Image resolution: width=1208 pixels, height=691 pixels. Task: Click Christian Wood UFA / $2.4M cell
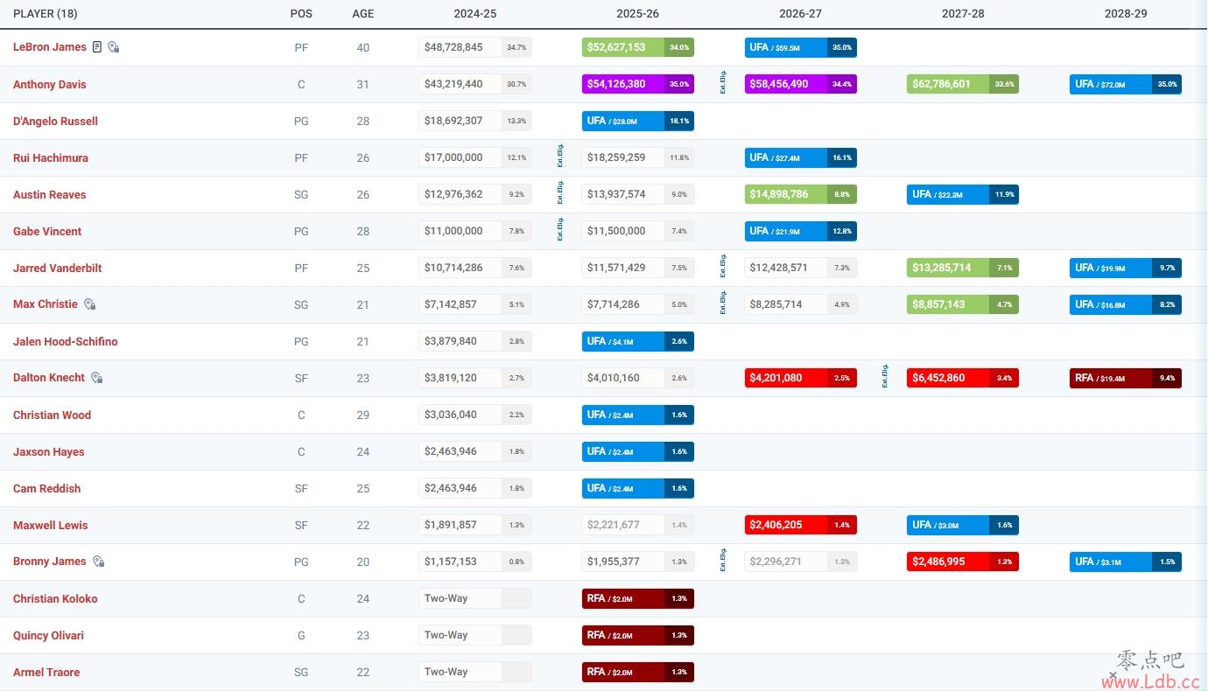(x=638, y=415)
